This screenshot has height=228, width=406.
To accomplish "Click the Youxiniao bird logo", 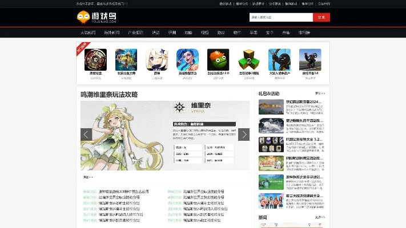I will (x=97, y=17).
